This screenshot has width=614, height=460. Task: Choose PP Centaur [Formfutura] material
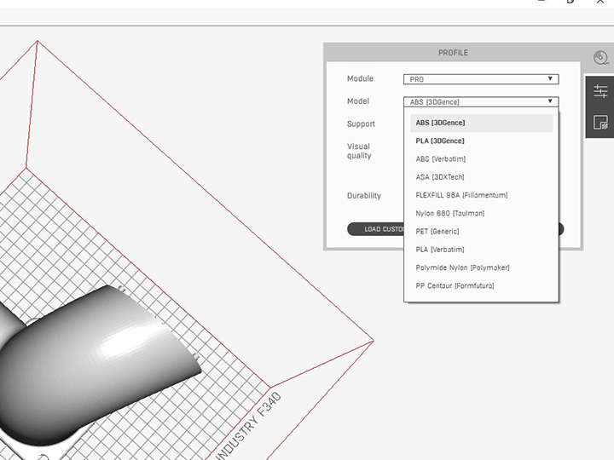(x=455, y=285)
